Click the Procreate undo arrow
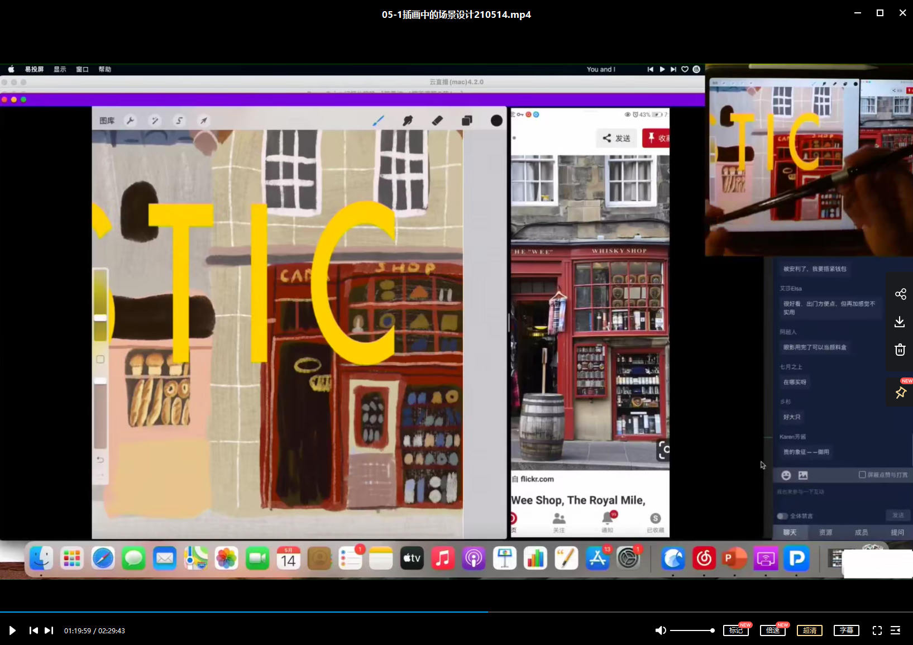 coord(101,460)
